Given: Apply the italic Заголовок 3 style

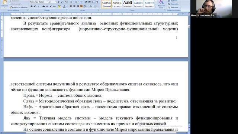Looking at the screenshot, I should tap(149, 4).
